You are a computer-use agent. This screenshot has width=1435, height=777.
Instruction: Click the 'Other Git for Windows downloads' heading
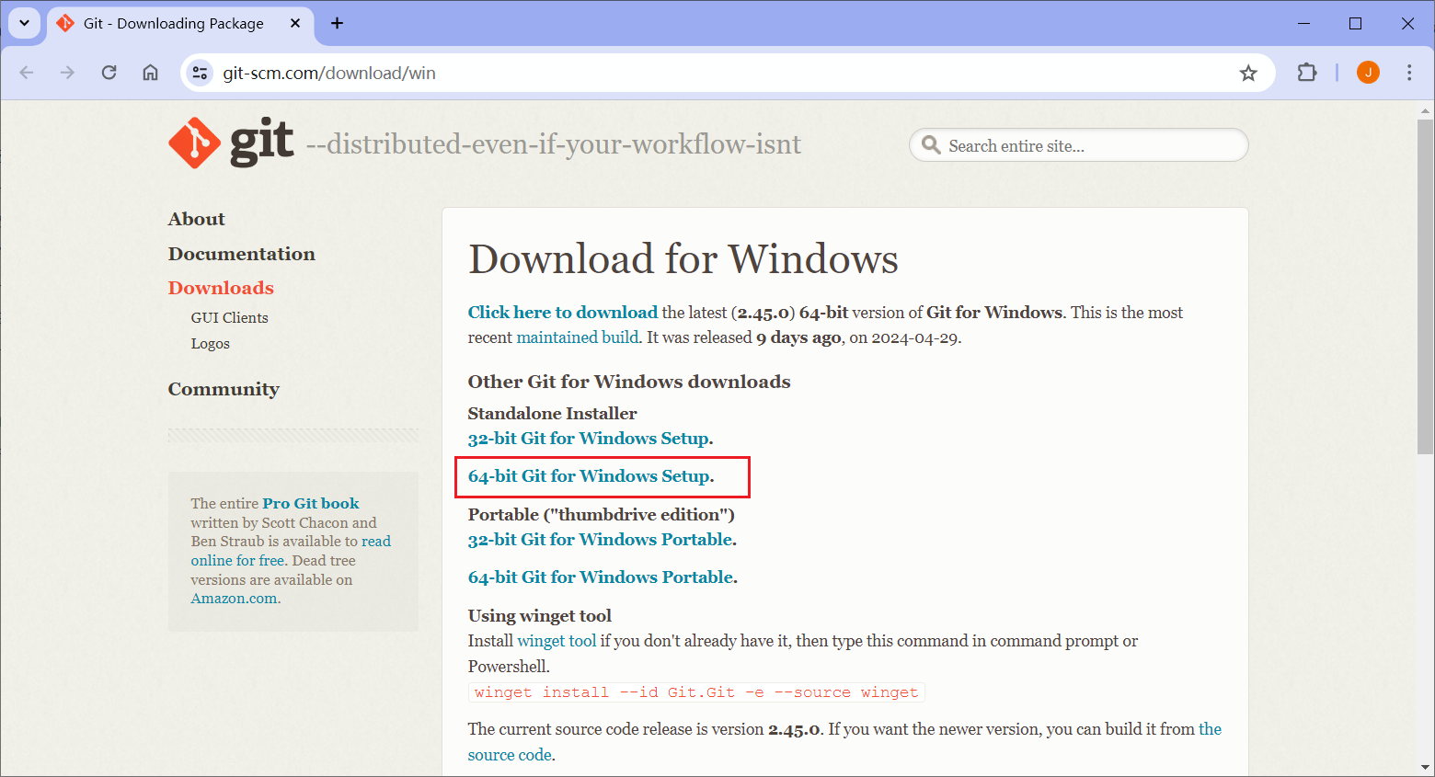629,382
